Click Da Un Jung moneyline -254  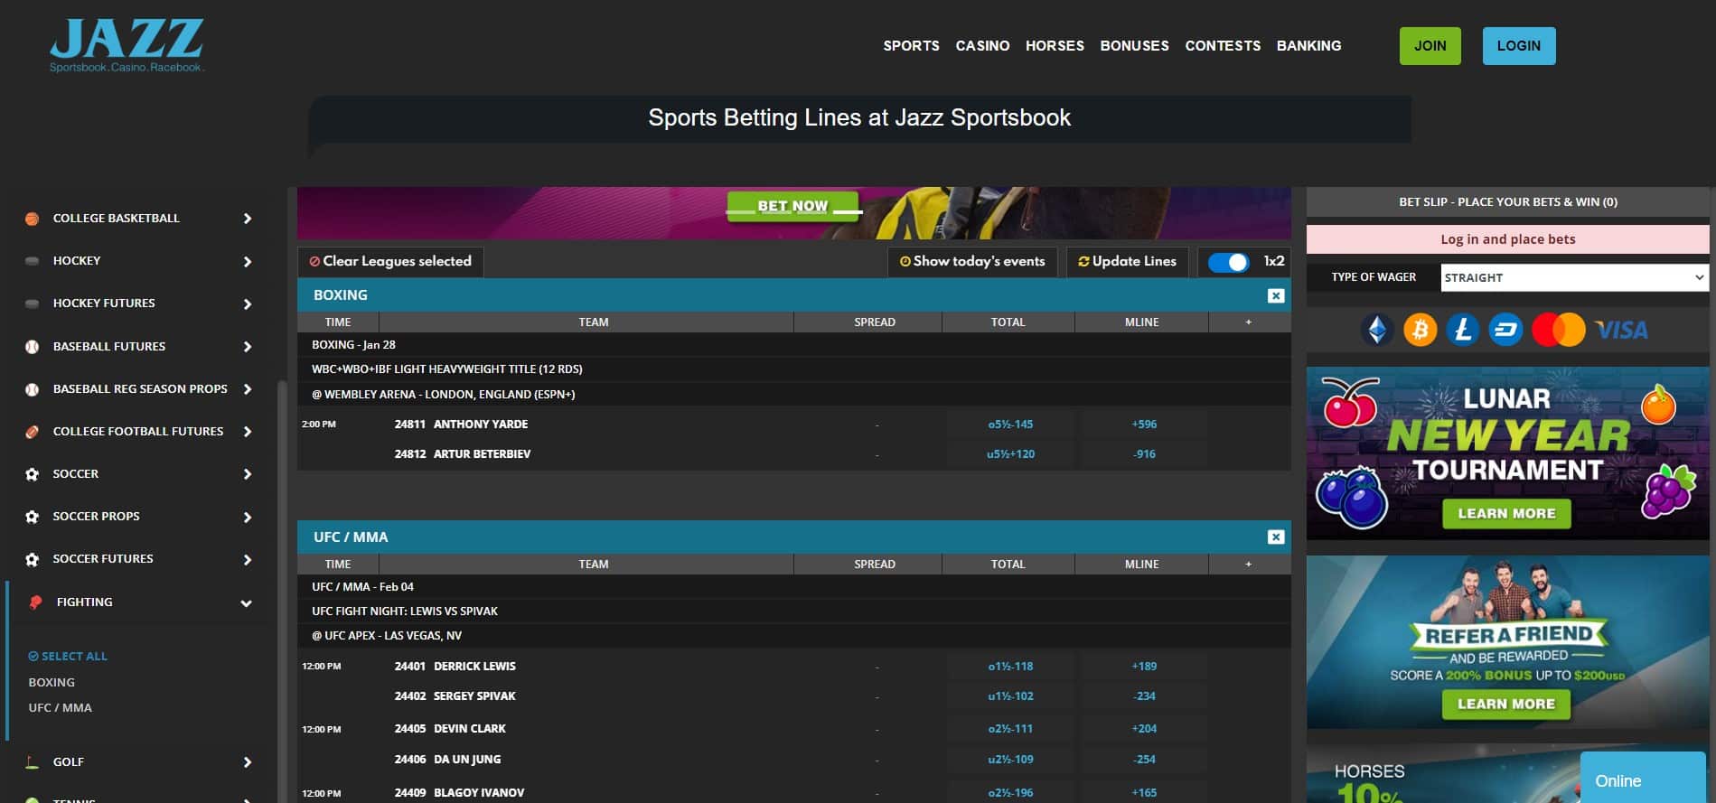[x=1143, y=760]
